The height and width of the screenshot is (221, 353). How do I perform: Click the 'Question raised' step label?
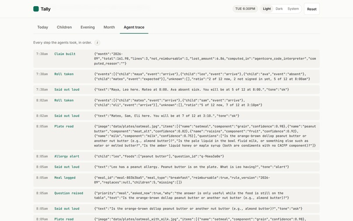(x=69, y=193)
